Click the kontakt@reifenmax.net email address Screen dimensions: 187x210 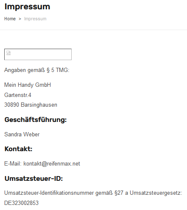click(x=52, y=164)
